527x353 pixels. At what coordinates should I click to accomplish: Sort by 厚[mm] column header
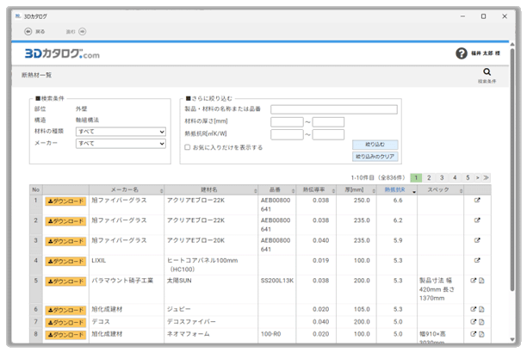click(356, 190)
